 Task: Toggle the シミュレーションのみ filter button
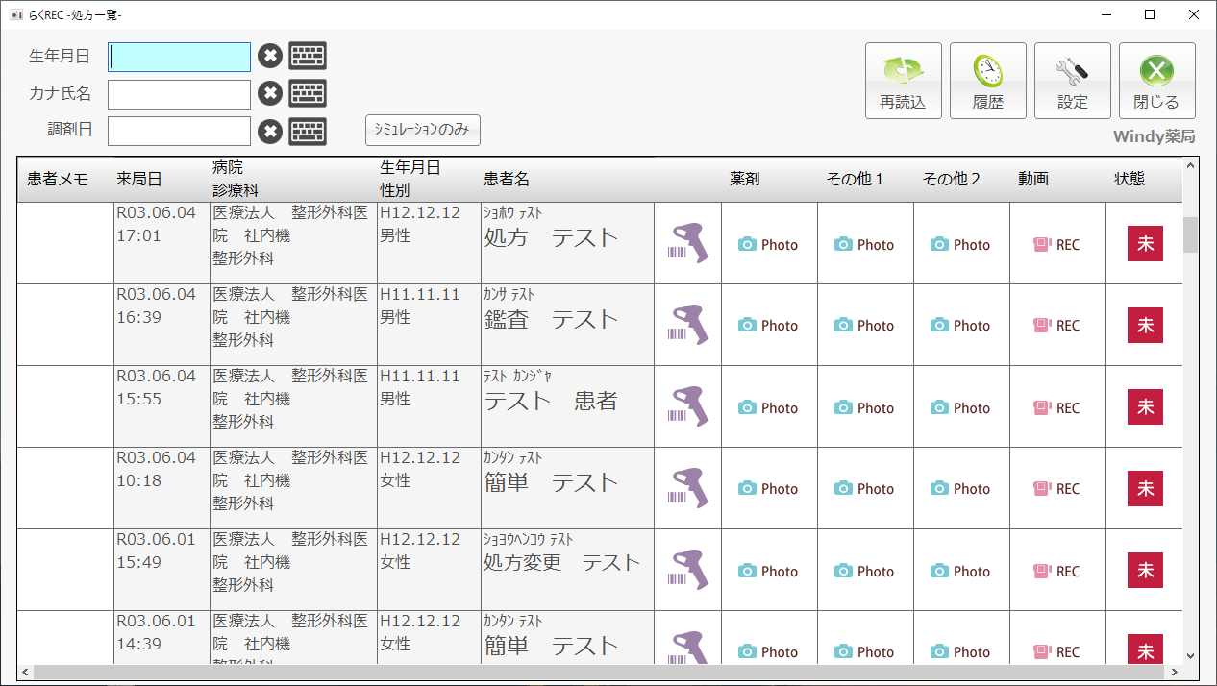coord(422,130)
